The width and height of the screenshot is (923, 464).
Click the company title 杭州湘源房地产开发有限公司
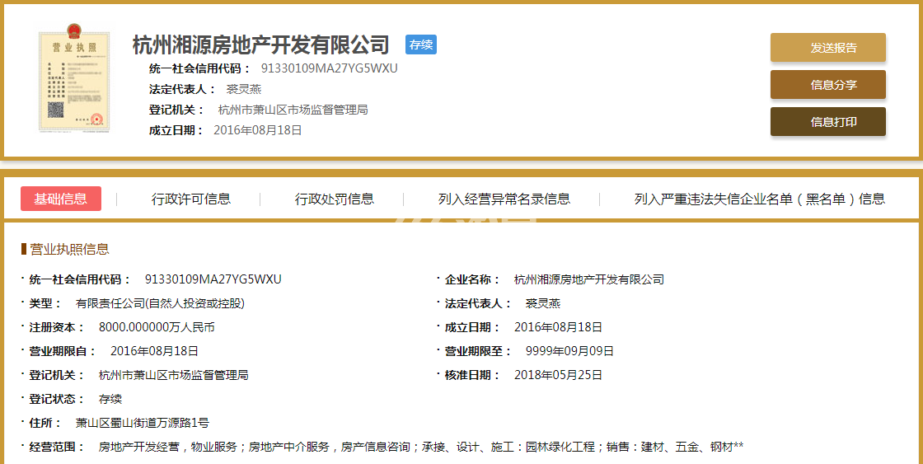click(261, 45)
